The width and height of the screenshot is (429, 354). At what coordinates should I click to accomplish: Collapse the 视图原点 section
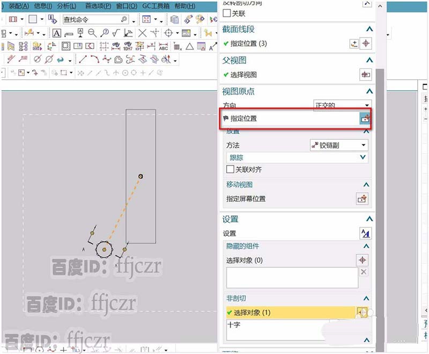point(369,91)
